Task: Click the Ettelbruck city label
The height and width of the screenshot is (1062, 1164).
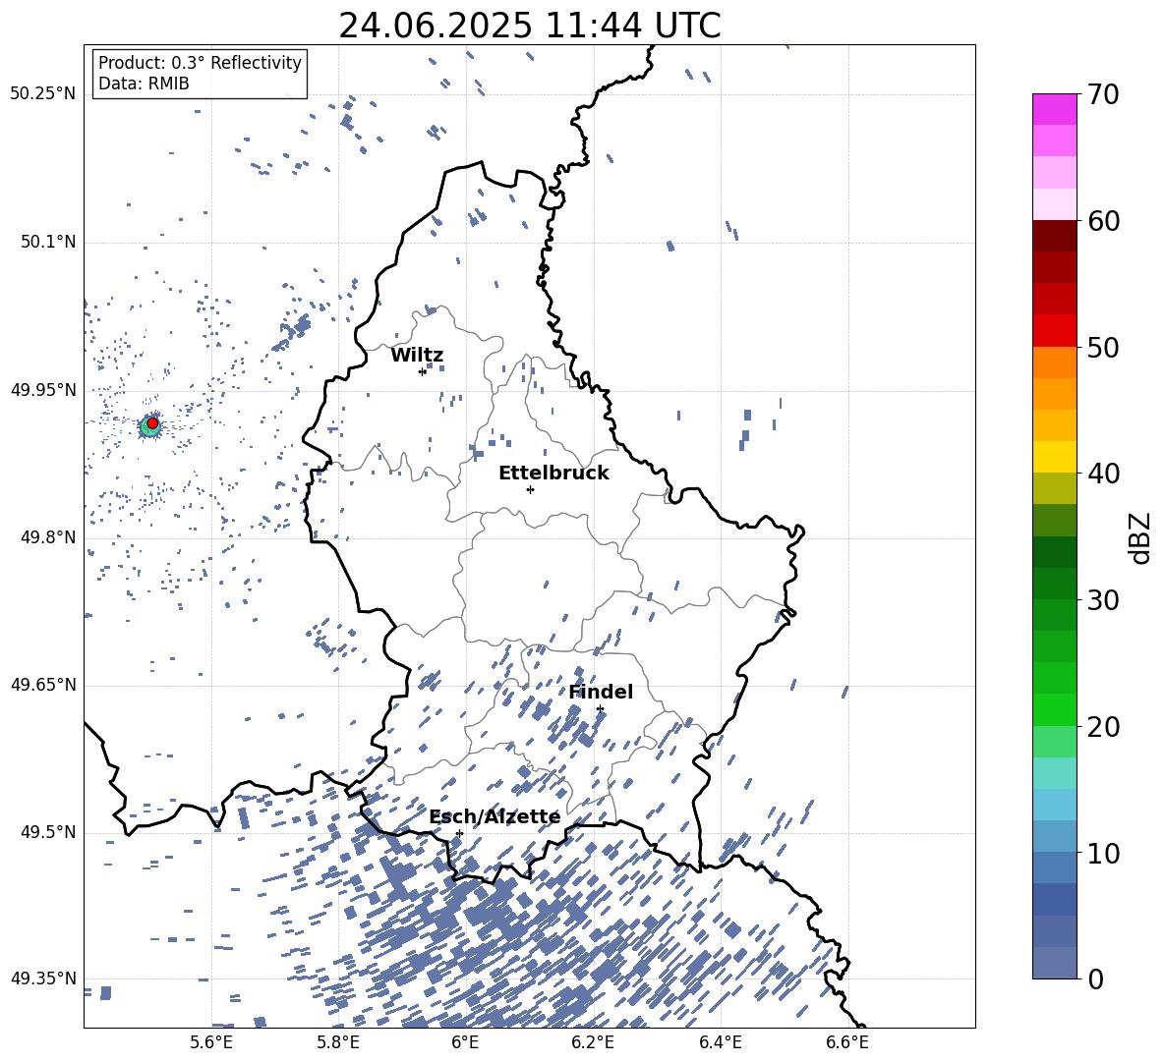Action: point(553,474)
